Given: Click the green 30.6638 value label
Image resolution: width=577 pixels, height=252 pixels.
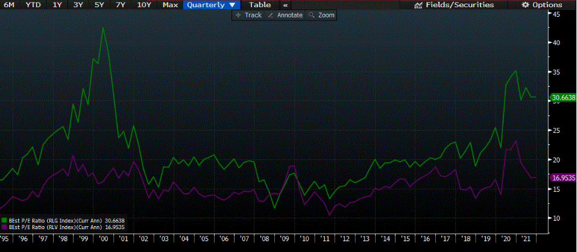Looking at the screenshot, I should click(x=564, y=97).
